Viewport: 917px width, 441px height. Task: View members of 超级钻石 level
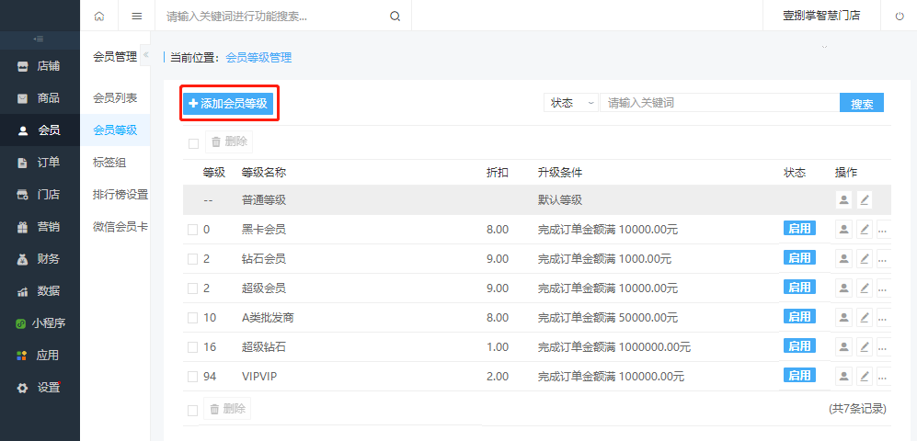coord(843,347)
